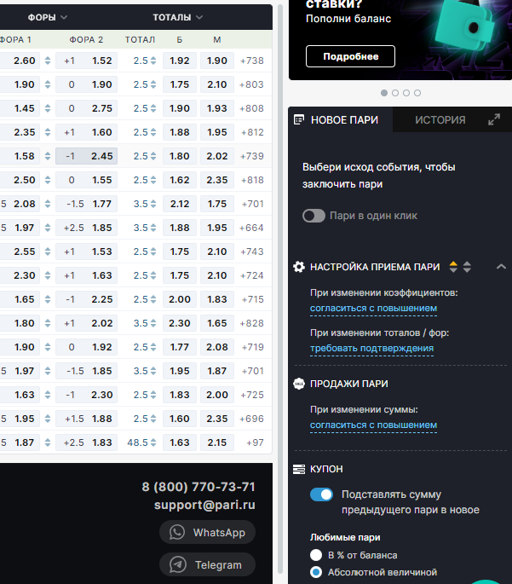
Task: Select highlighted ФОРА 2 odds -1 2.45
Action: (x=86, y=156)
